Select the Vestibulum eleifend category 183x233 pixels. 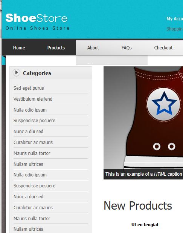pyautogui.click(x=33, y=99)
